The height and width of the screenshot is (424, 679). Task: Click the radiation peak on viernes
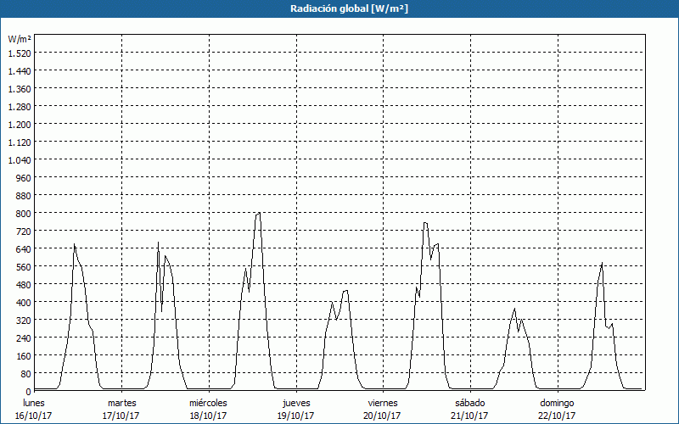pos(424,223)
